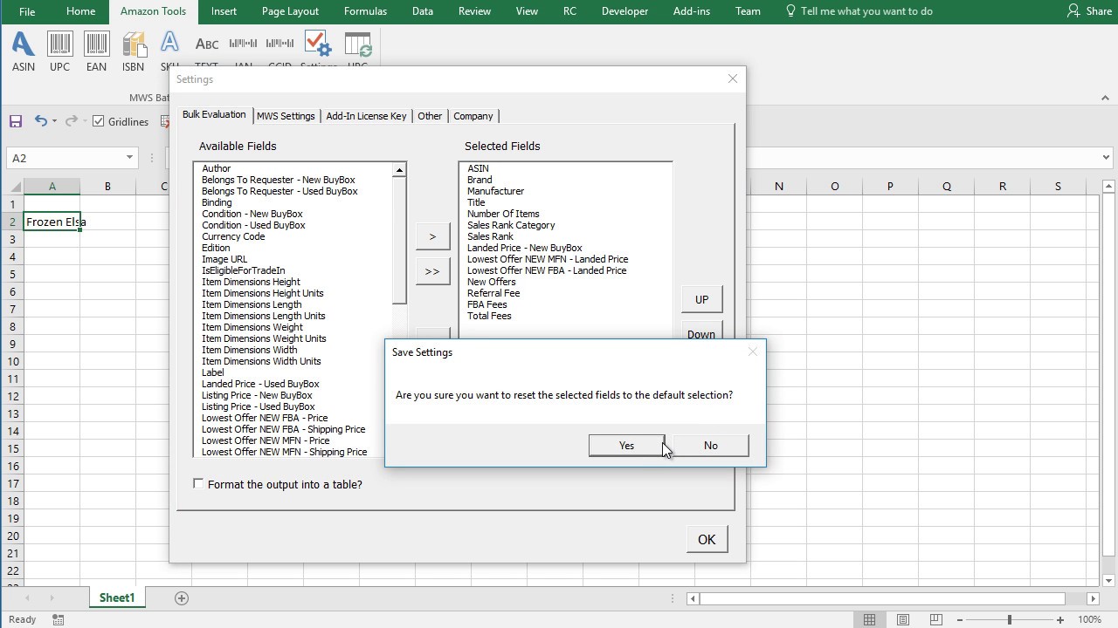Undo the last action
Image resolution: width=1118 pixels, height=628 pixels.
tap(40, 121)
